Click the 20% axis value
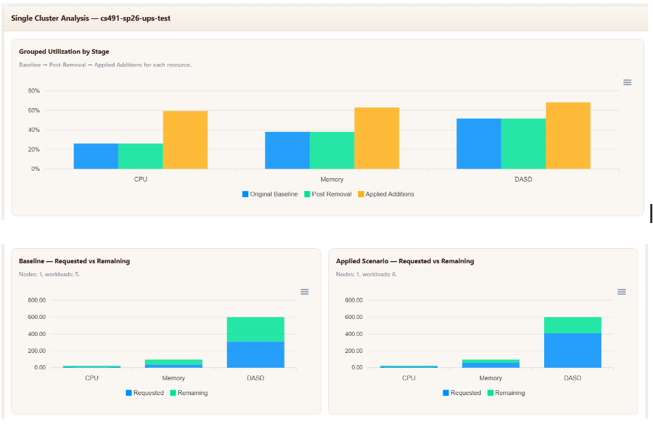 pyautogui.click(x=34, y=150)
